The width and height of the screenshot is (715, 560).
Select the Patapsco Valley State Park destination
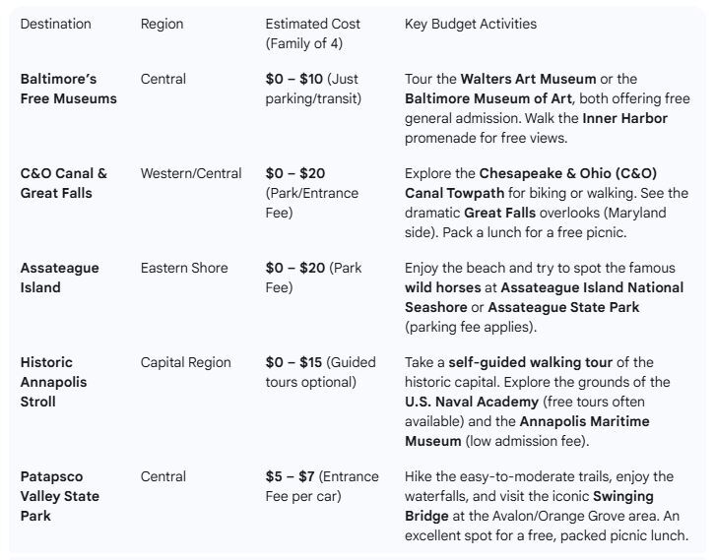tap(59, 496)
